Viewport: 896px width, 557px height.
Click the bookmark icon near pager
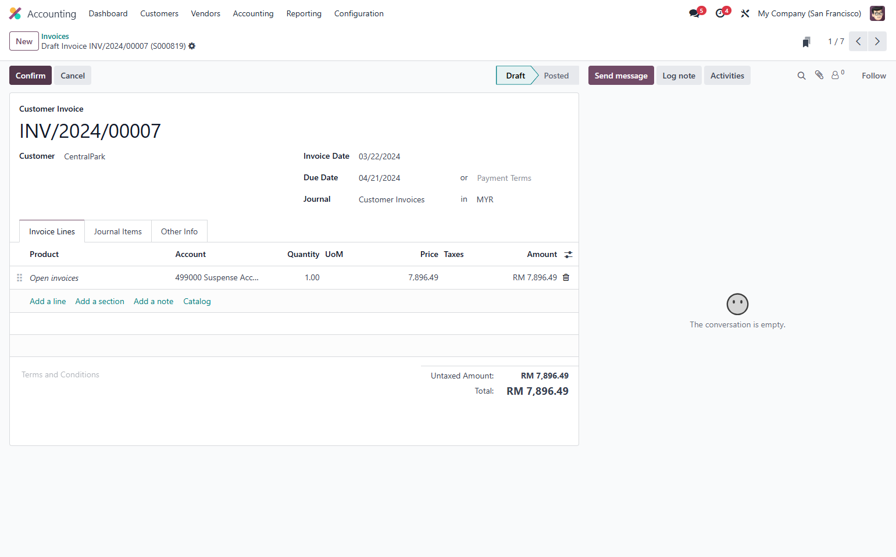[806, 42]
